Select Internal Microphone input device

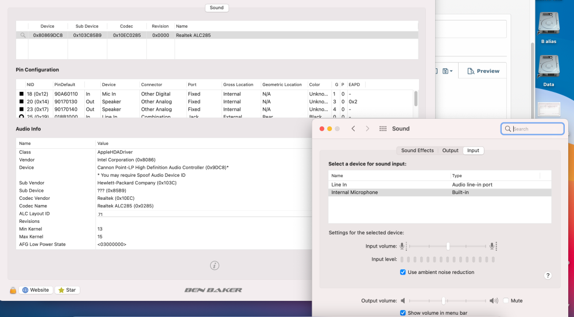[440, 192]
